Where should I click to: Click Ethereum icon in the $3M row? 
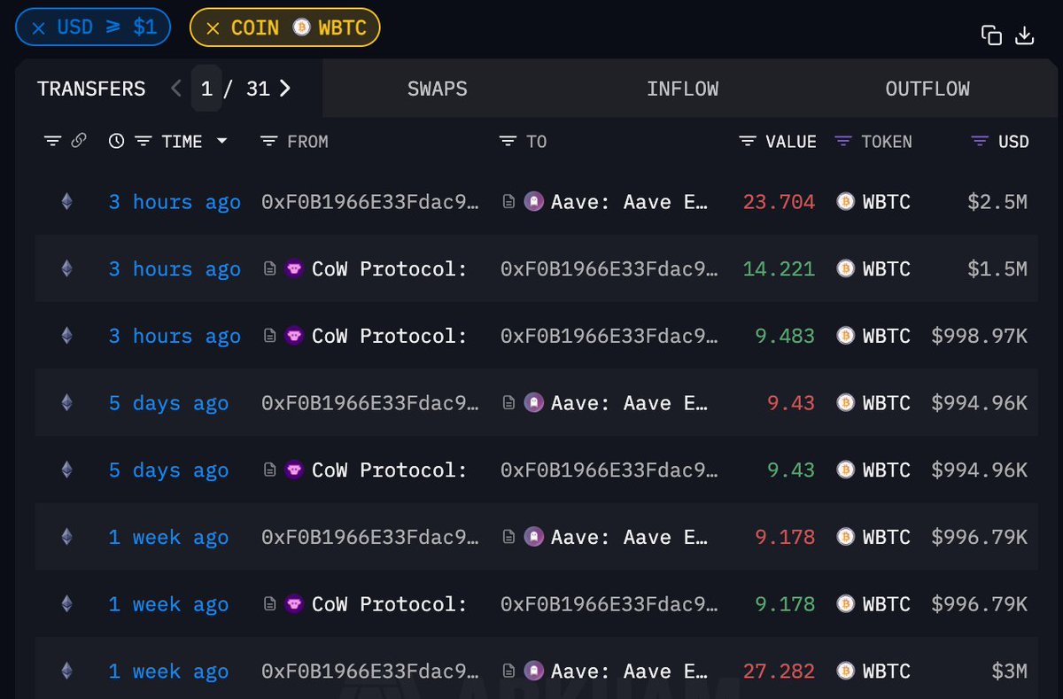click(x=66, y=672)
